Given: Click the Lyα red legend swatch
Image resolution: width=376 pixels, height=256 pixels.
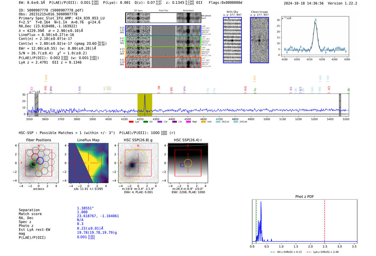Looking at the screenshot, I should [131, 122].
